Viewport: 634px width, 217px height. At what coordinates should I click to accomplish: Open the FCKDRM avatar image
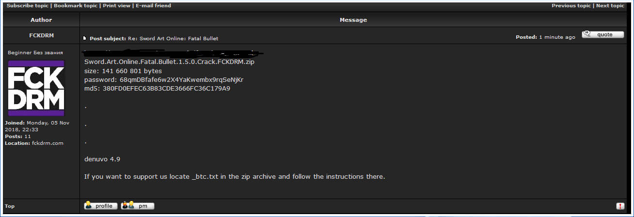click(36, 88)
